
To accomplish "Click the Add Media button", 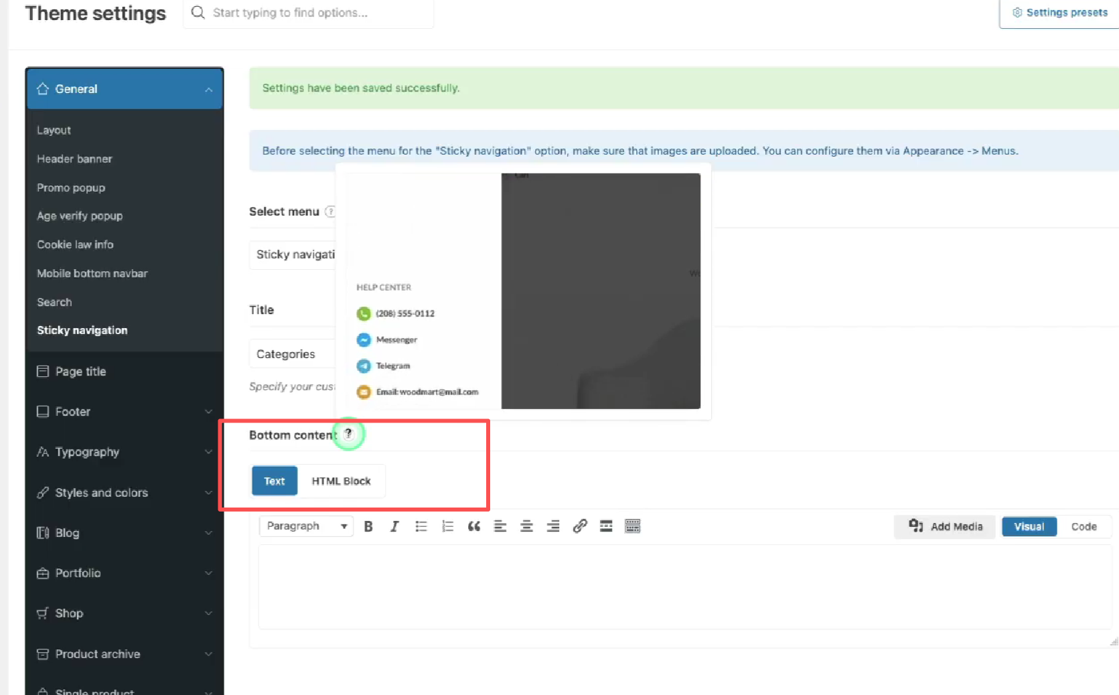I will [944, 526].
